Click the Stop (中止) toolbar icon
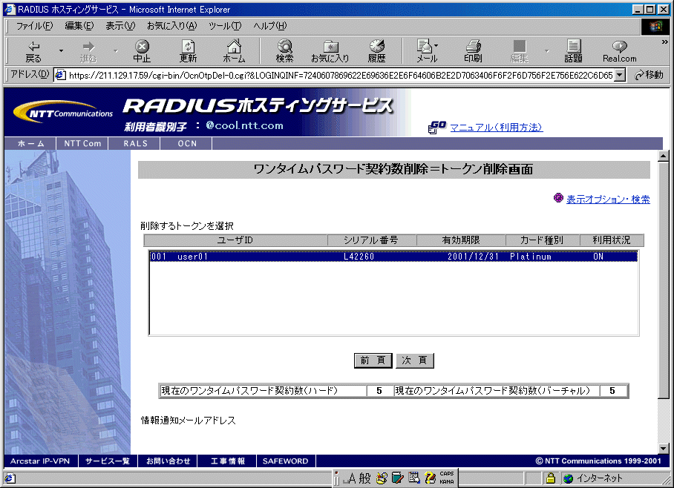 (x=142, y=50)
